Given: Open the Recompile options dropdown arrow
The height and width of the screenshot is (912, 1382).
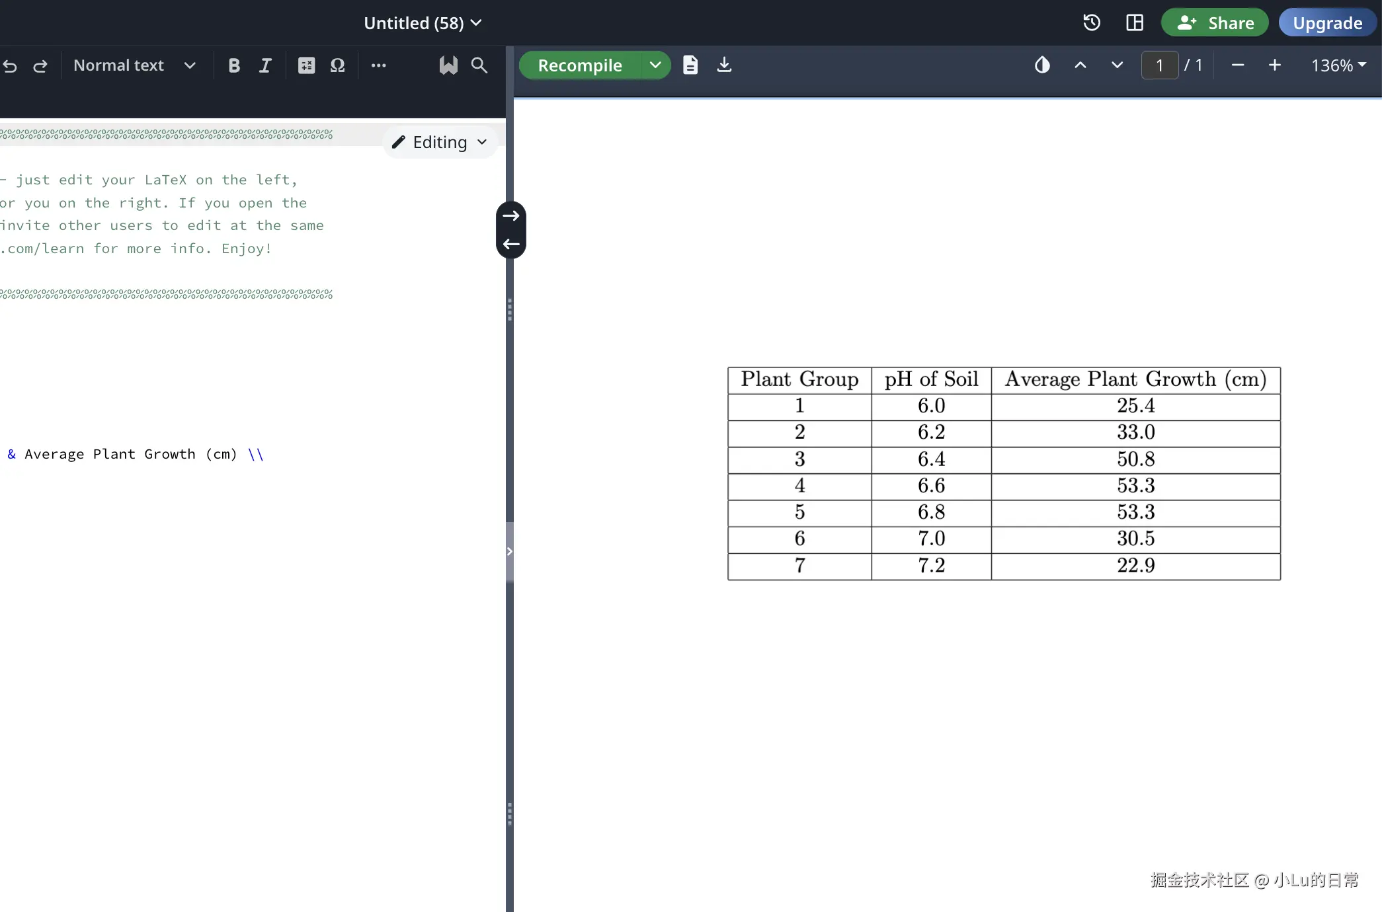Looking at the screenshot, I should 655,65.
